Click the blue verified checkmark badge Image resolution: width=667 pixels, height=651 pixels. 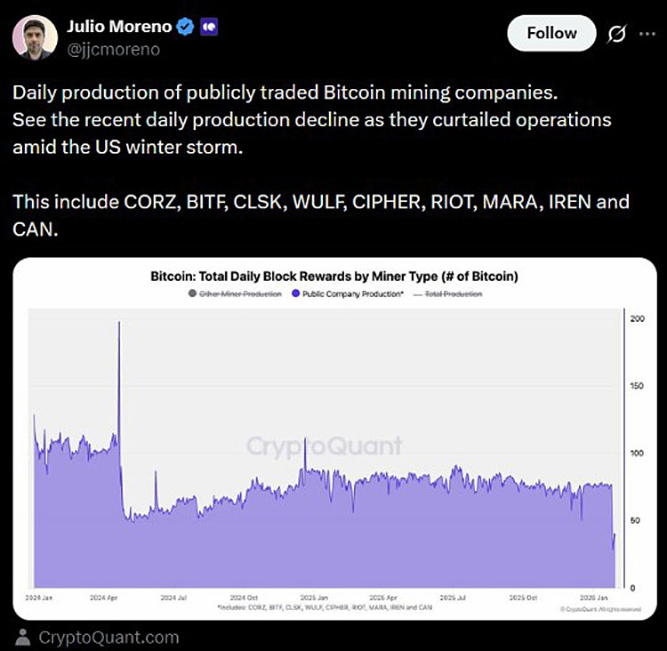click(186, 28)
